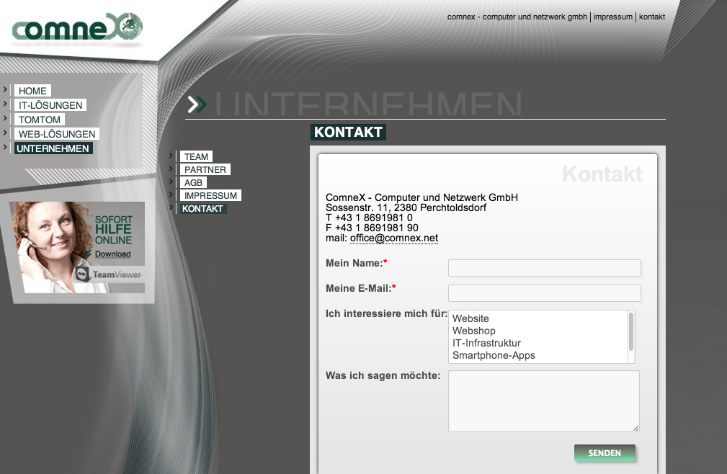
Task: Click the double chevron beside Unternehmen heading
Action: (x=196, y=104)
